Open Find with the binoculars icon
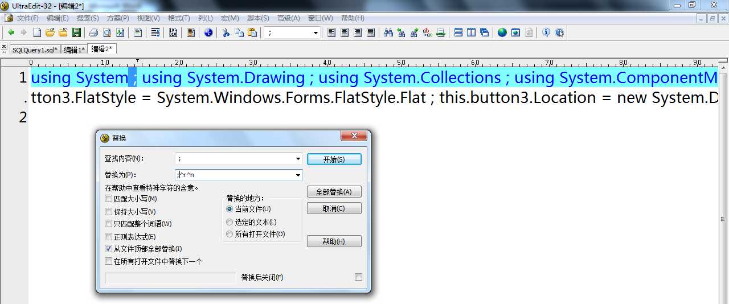This screenshot has width=729, height=304. [x=388, y=32]
